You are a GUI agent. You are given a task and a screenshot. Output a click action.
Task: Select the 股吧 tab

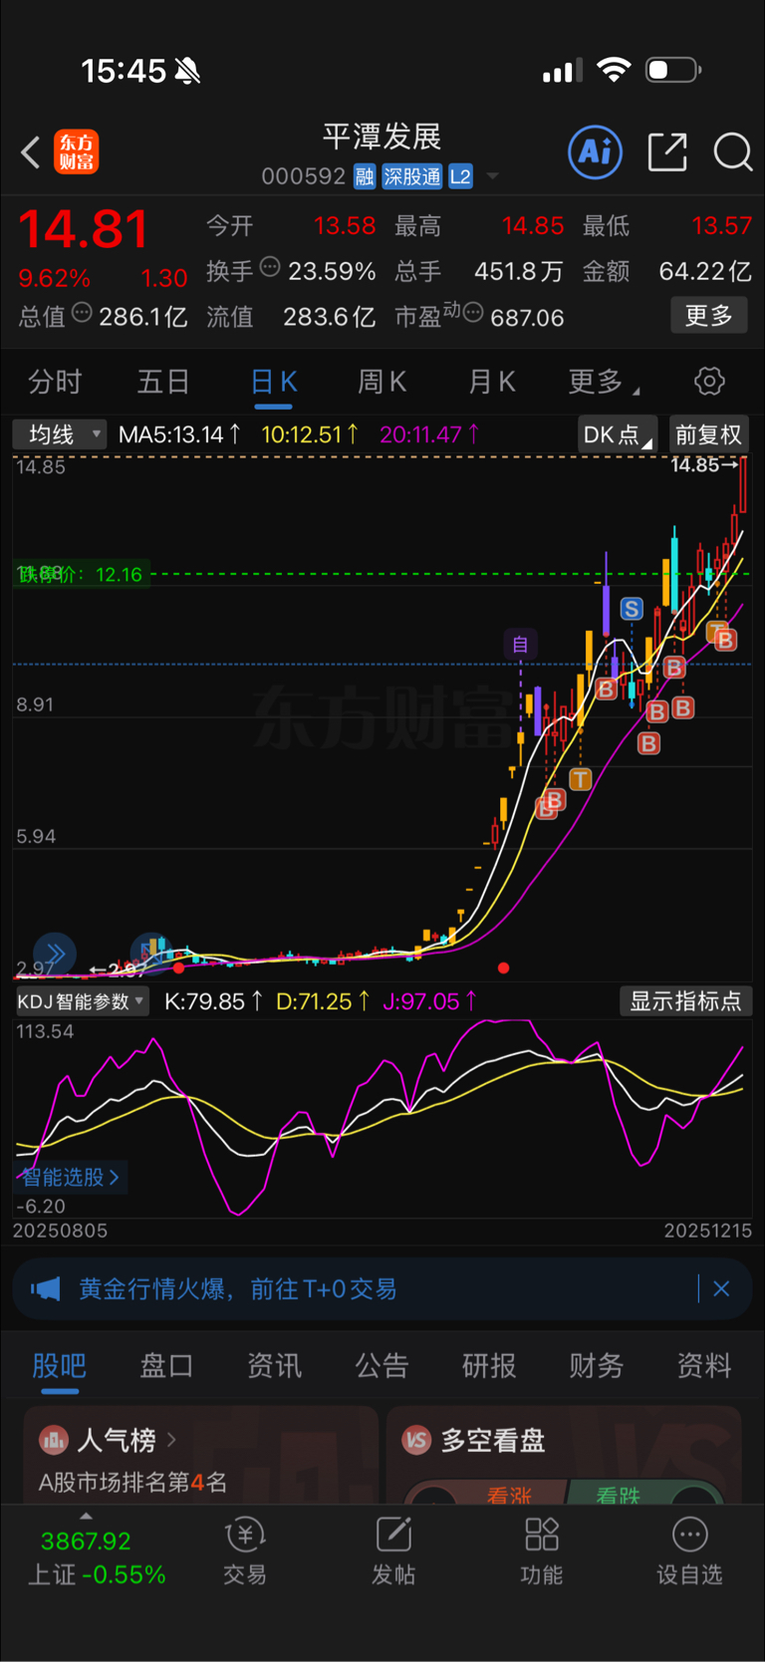[59, 1366]
